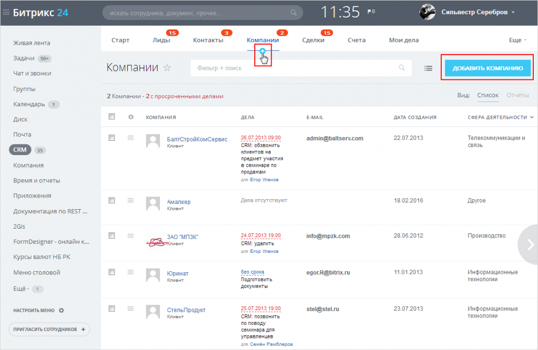Add Компании page to favorites with star icon
This screenshot has height=350, width=538.
(x=167, y=68)
